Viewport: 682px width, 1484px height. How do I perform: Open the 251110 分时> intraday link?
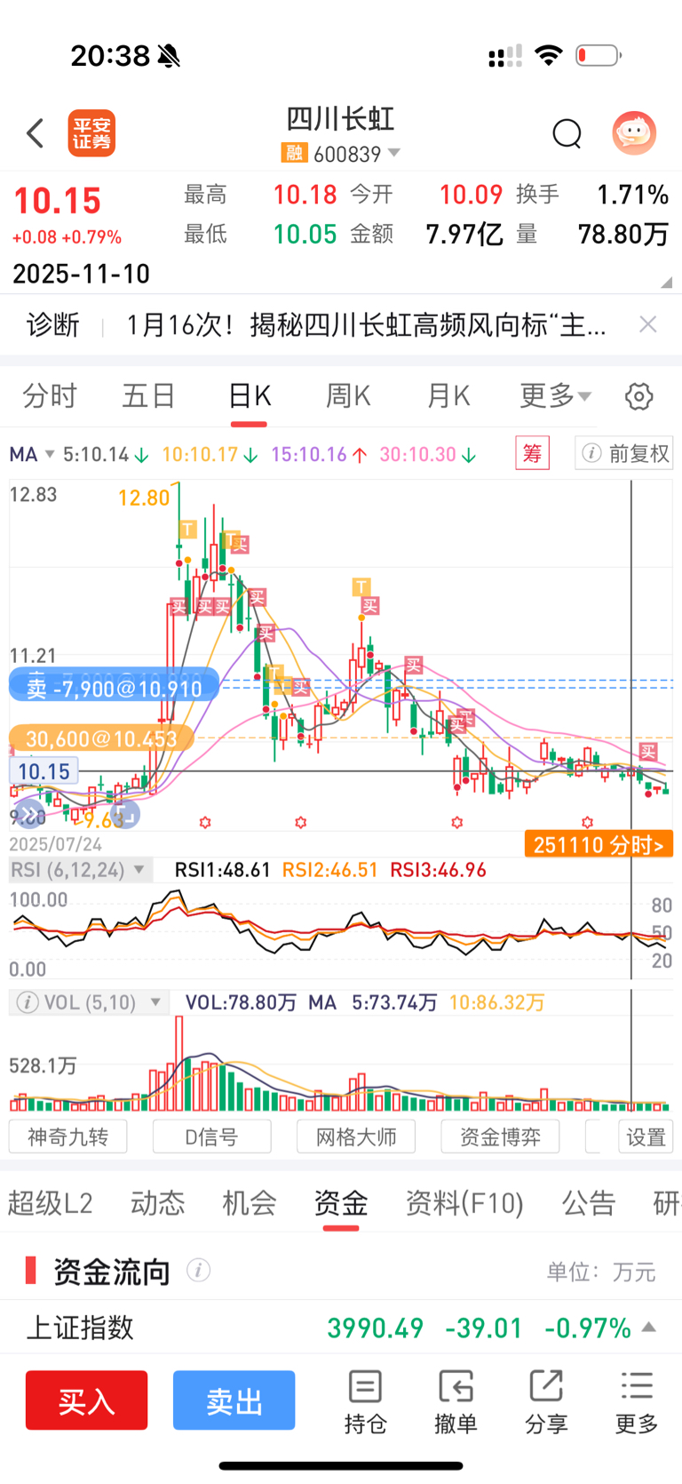(598, 844)
